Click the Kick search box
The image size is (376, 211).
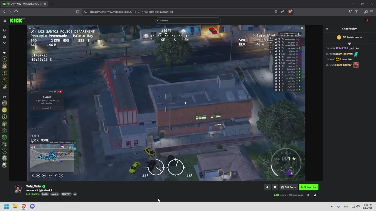(188, 21)
